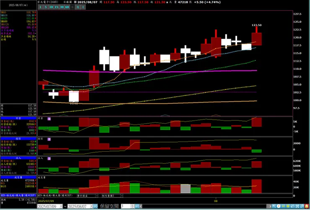Open the start date 2025/07/09 dropdown
The image size is (310, 210).
point(61,207)
